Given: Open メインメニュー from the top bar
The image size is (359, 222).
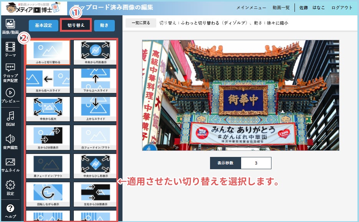Looking at the screenshot, I should pos(252,7).
